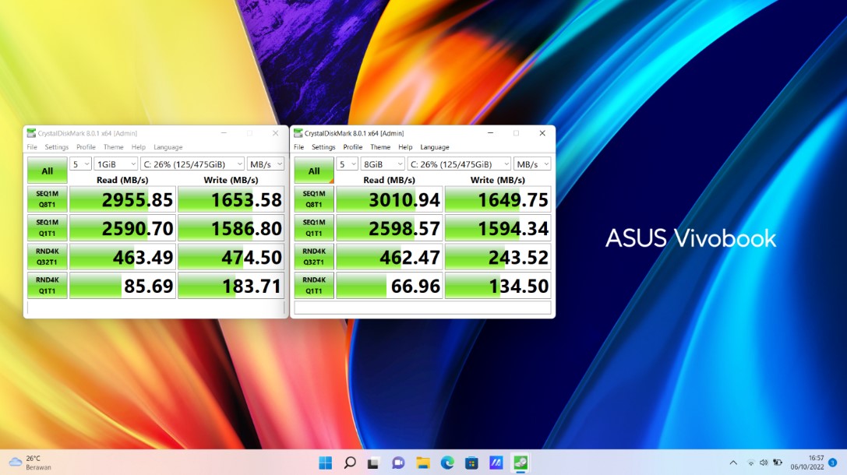Open Profile menu in left CrystalDiskMark window
847x475 pixels.
click(x=86, y=147)
